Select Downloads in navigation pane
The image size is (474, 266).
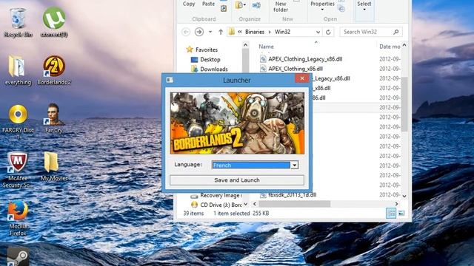coord(214,69)
